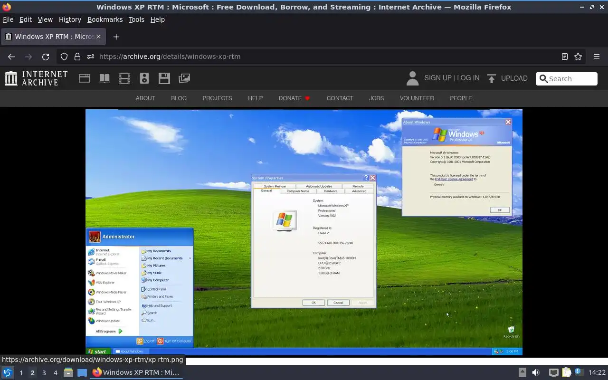Open the clipboard manager tray icon
The width and height of the screenshot is (608, 380).
[566, 372]
